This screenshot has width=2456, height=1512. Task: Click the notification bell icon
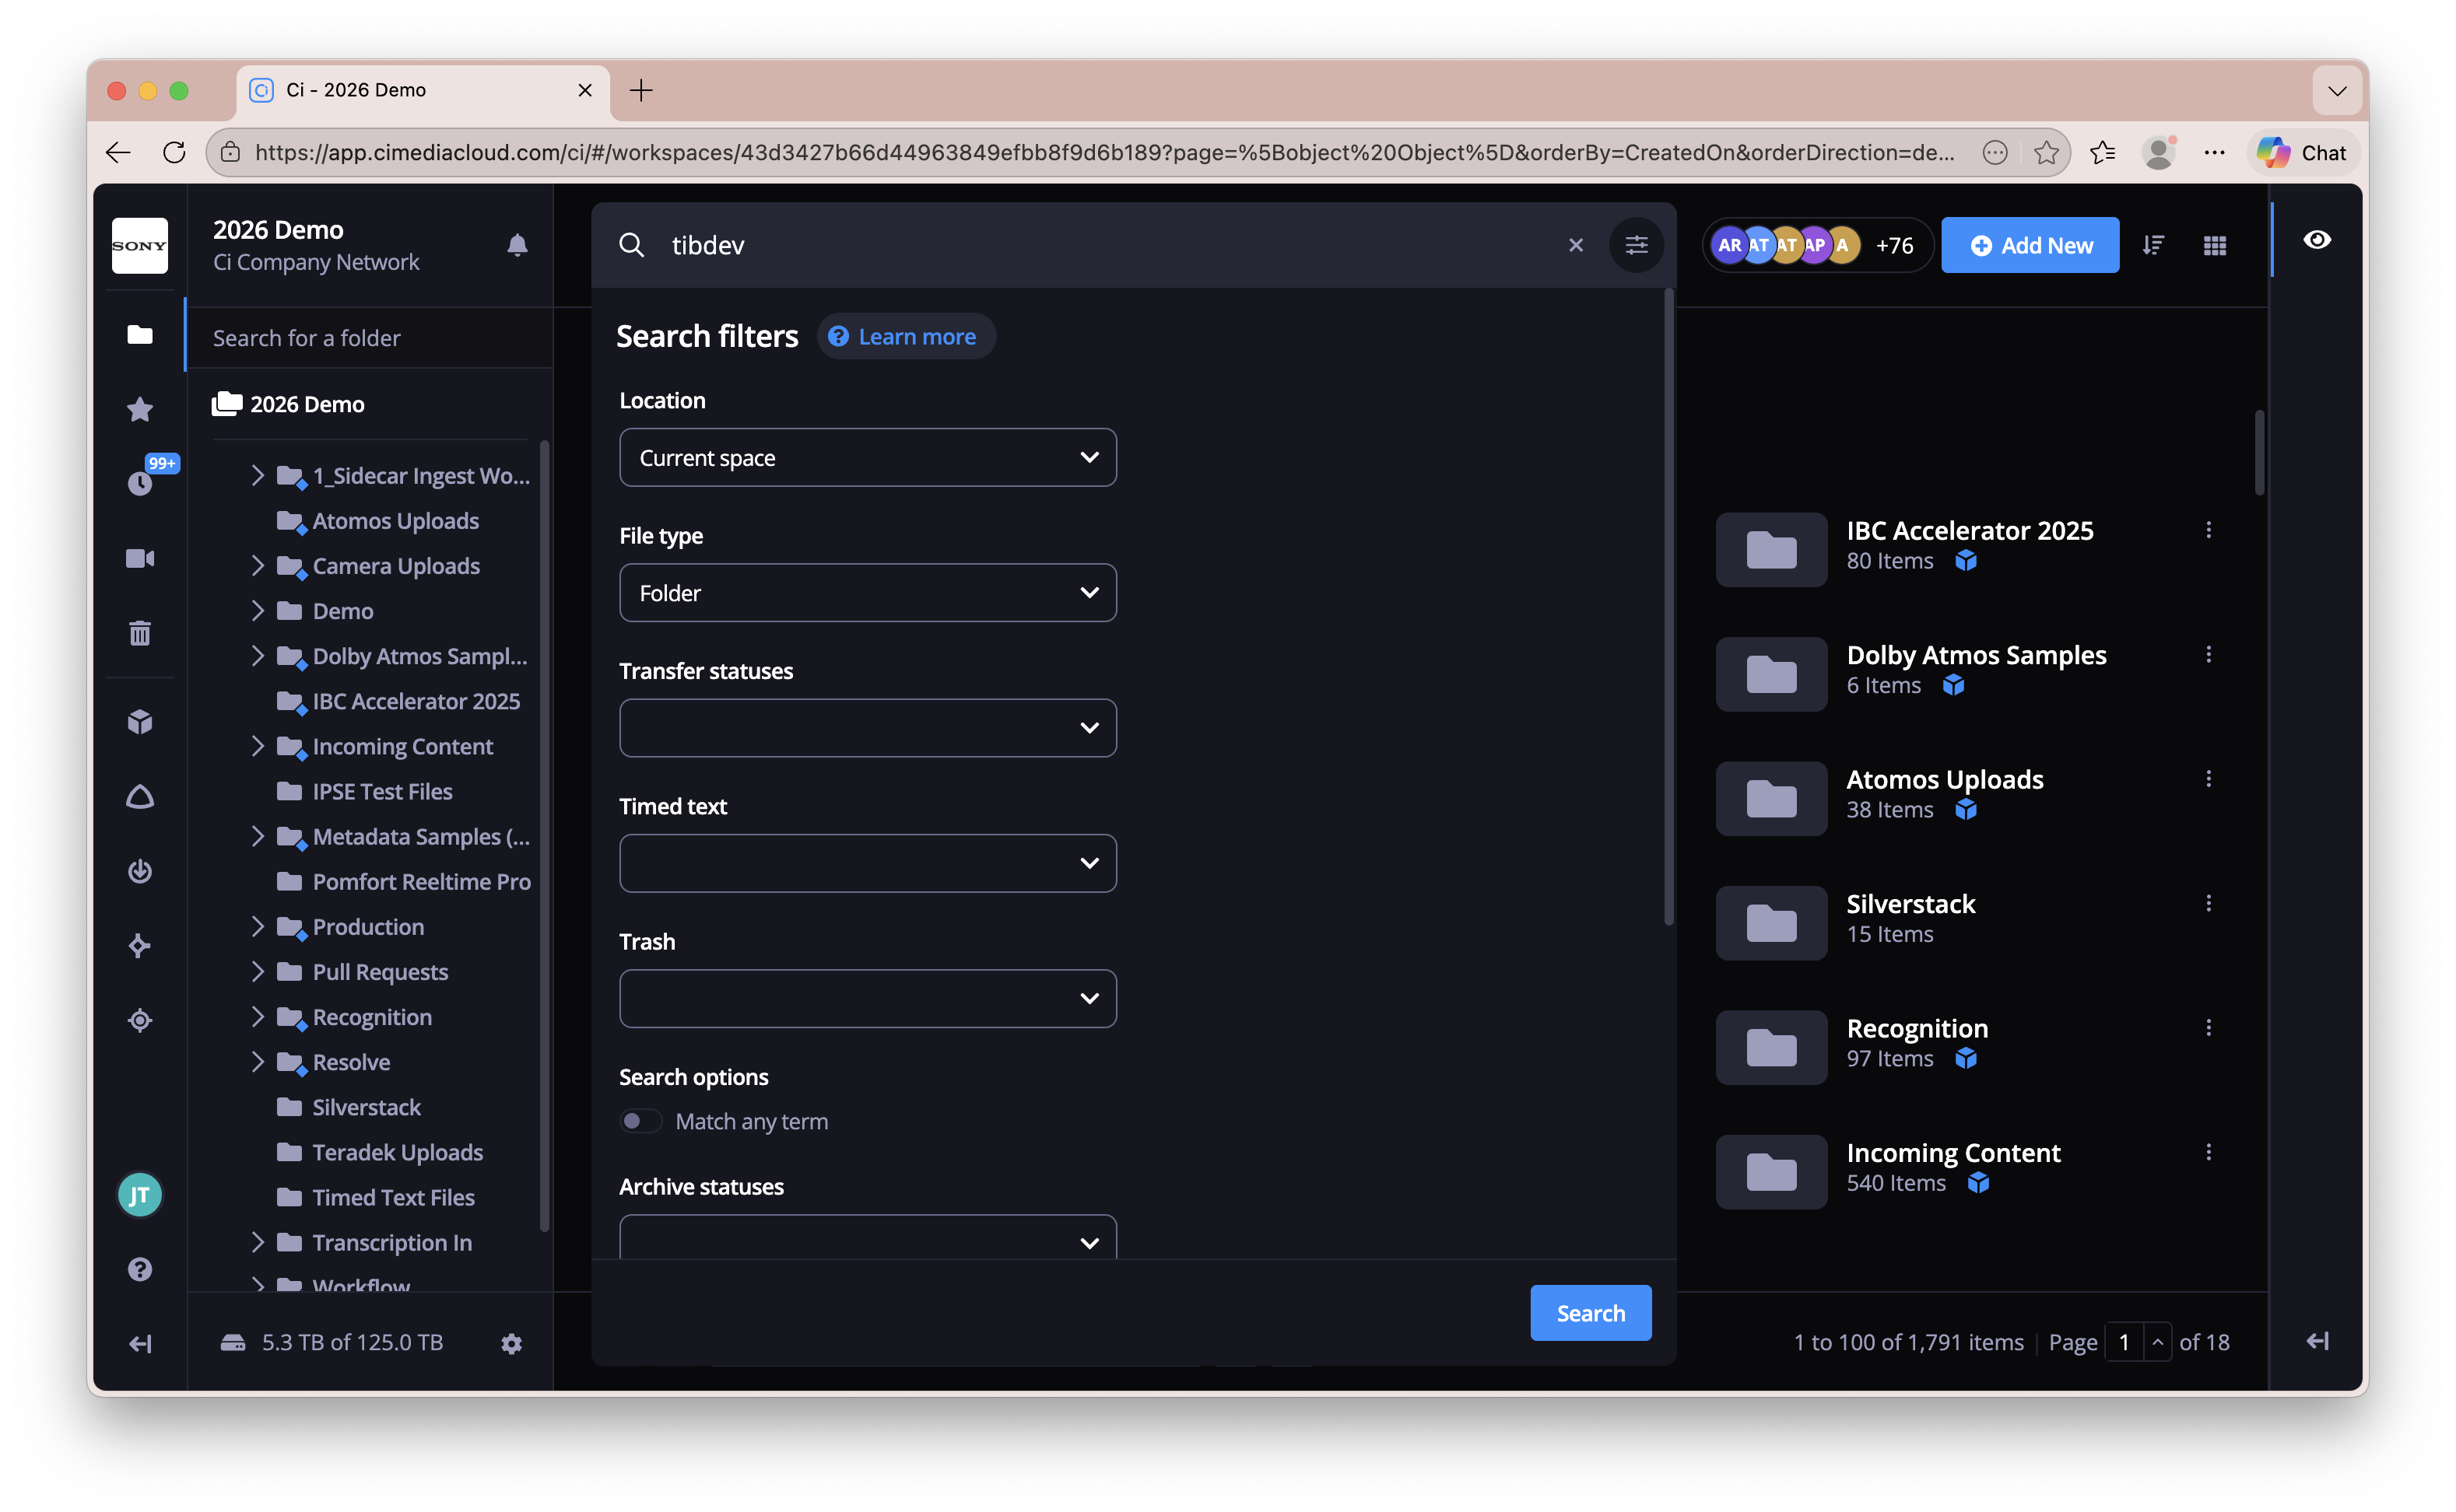[x=518, y=245]
